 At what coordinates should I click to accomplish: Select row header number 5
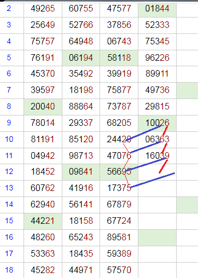tap(9, 57)
